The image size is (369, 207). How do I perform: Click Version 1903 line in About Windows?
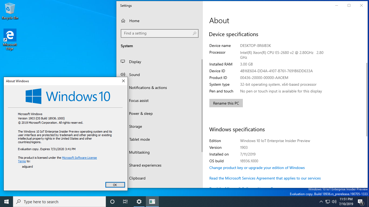[x=41, y=118]
